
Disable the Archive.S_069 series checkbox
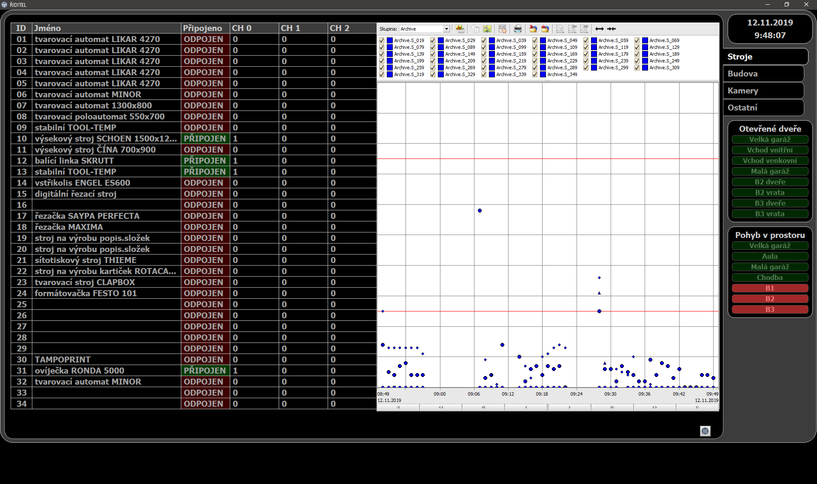(637, 40)
